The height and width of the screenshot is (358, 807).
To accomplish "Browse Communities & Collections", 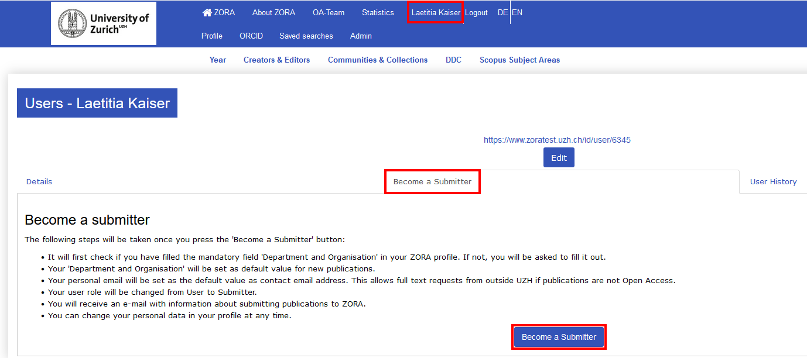I will point(378,60).
